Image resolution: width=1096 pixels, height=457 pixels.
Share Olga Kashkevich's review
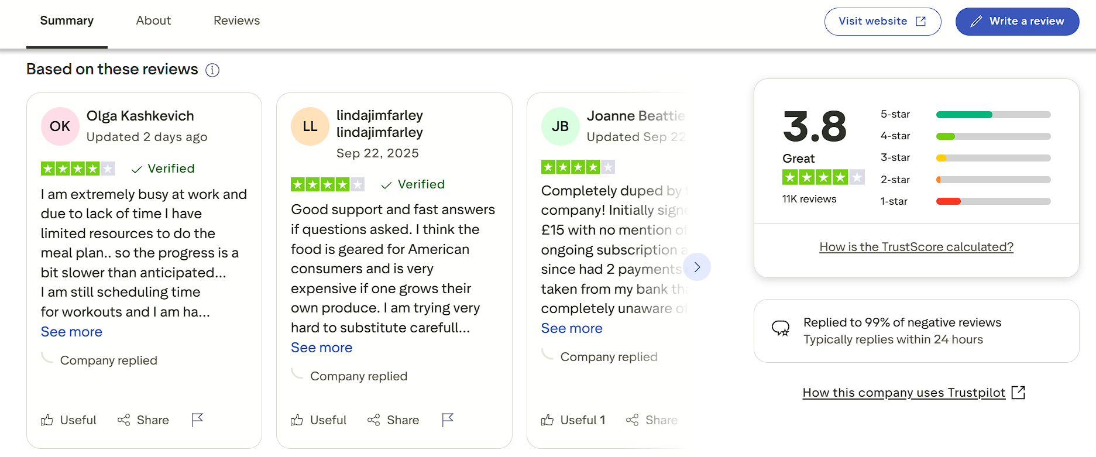143,420
